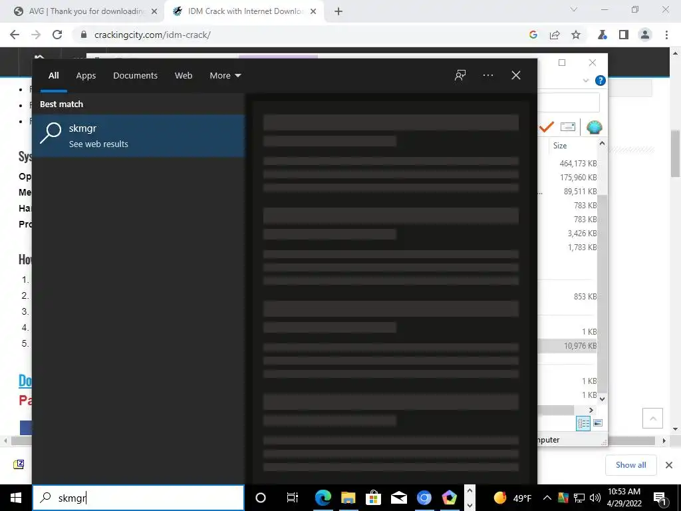The height and width of the screenshot is (511, 681).
Task: Close the AVG browser tab
Action: pyautogui.click(x=154, y=11)
